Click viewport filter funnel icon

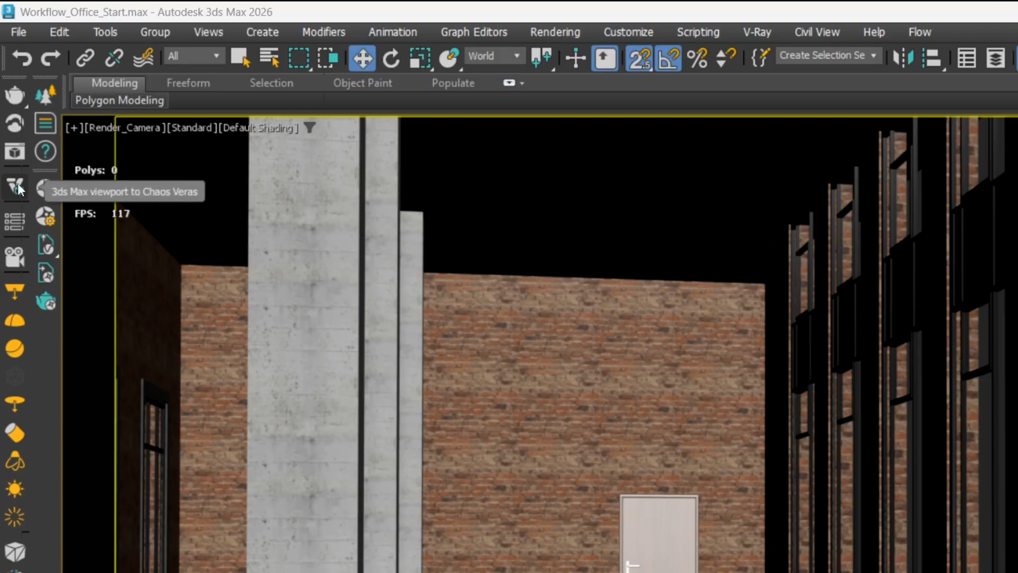point(310,128)
